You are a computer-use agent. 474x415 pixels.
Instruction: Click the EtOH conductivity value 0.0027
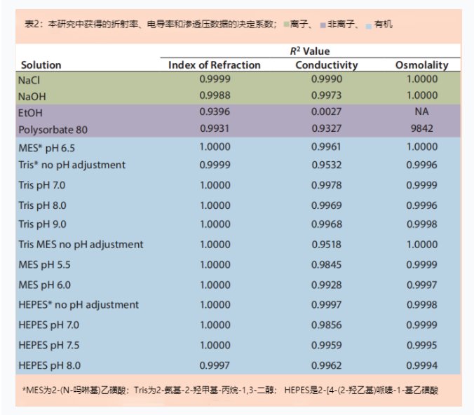(x=326, y=112)
